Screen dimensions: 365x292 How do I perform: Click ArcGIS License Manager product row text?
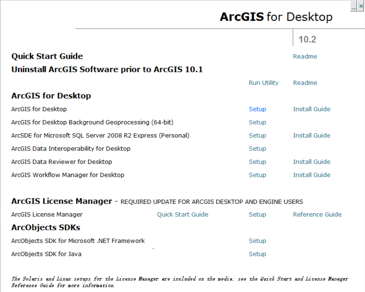coord(47,214)
